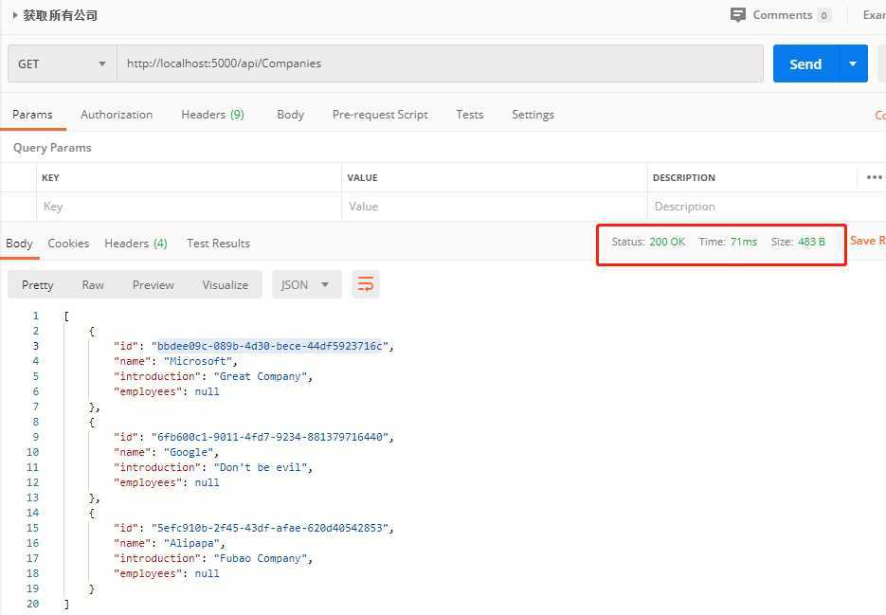Click the "Google" name value in JSON
This screenshot has width=886, height=615.
click(189, 452)
